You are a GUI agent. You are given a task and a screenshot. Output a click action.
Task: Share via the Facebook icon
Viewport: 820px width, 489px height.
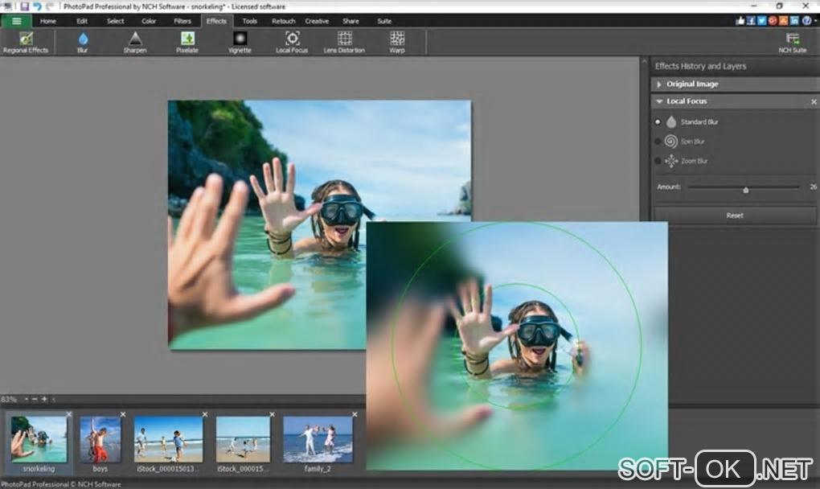[750, 21]
